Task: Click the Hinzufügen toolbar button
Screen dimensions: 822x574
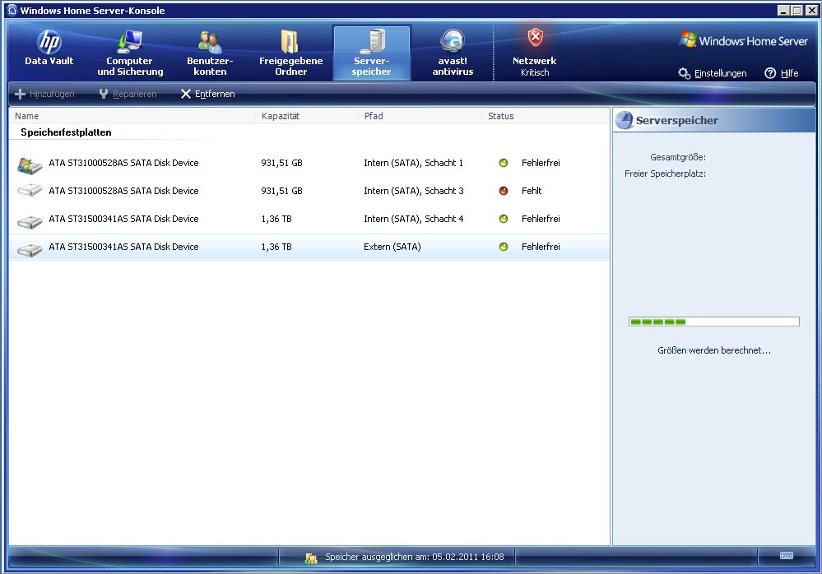Action: (45, 95)
